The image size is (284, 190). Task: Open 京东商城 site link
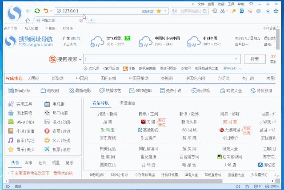(108, 138)
